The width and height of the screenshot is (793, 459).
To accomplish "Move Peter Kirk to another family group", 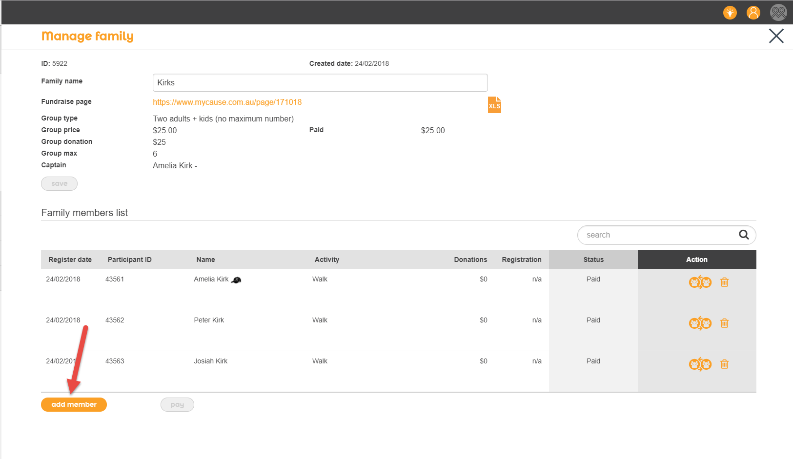I will [x=700, y=323].
